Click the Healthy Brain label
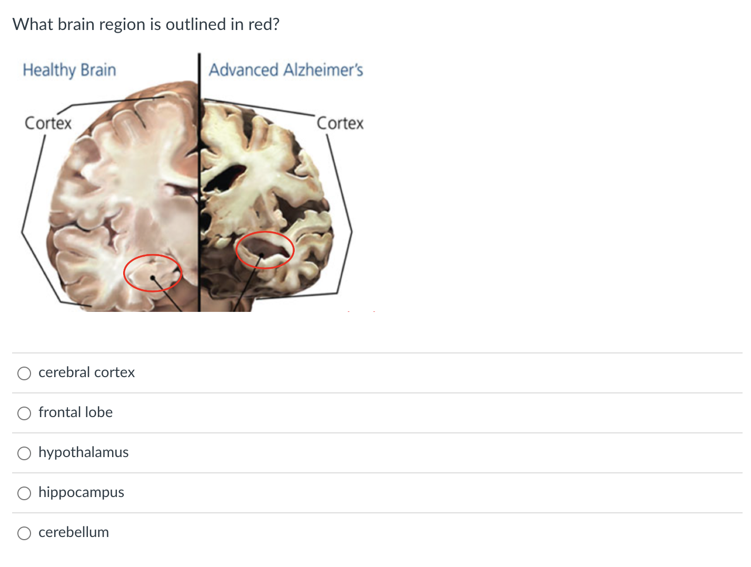The height and width of the screenshot is (567, 751). (69, 70)
